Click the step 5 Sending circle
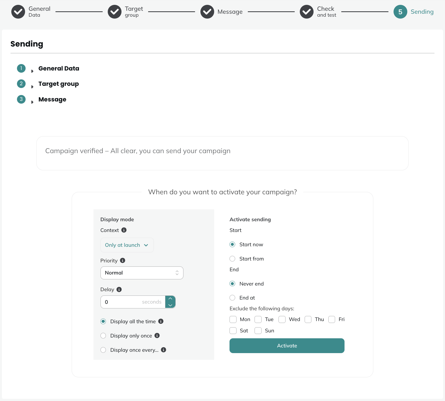Screen dimensions: 445x401 [400, 12]
